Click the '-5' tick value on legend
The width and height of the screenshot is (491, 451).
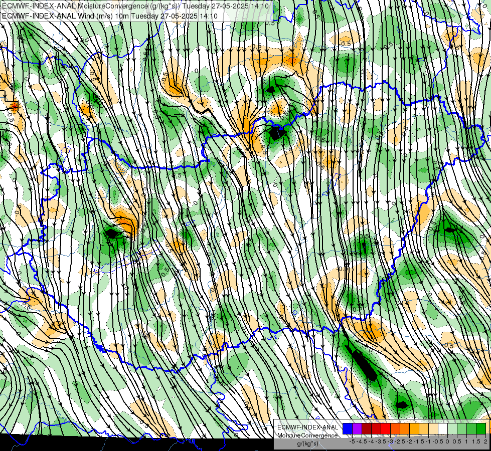tap(352, 441)
